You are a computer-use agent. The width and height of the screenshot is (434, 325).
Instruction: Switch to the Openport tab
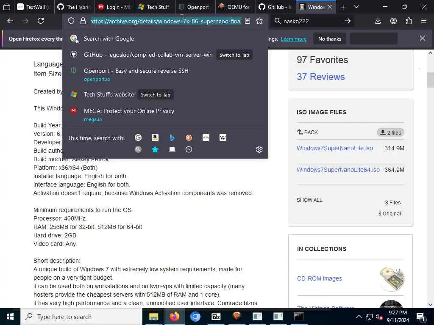195,7
